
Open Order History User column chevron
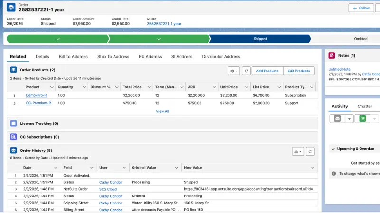124,168
